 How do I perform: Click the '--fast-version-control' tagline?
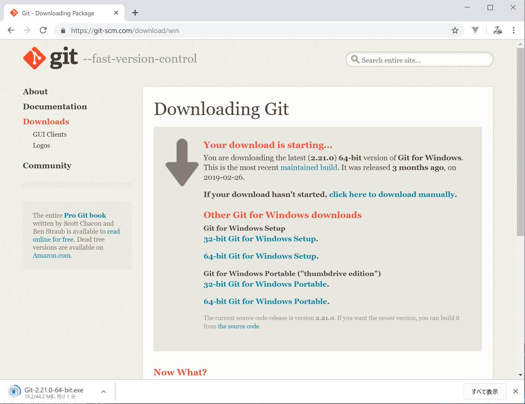point(140,59)
